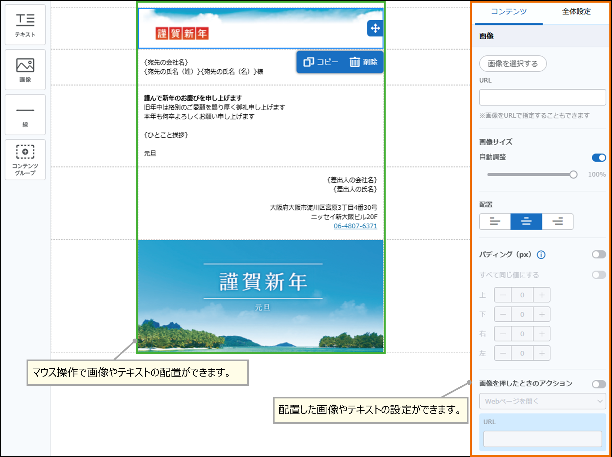Screen dimensions: 612x457
Task: Enable the パディング (px) switch
Action: [599, 255]
